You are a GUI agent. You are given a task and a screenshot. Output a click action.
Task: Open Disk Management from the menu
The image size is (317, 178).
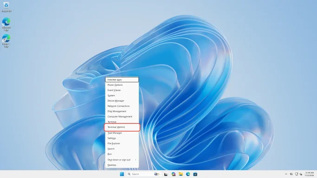tap(122, 111)
